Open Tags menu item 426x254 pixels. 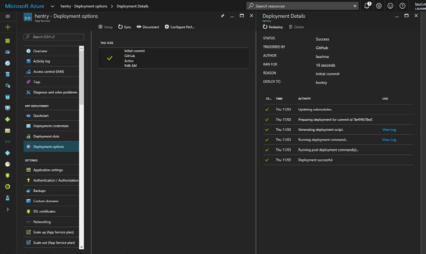tap(52, 82)
